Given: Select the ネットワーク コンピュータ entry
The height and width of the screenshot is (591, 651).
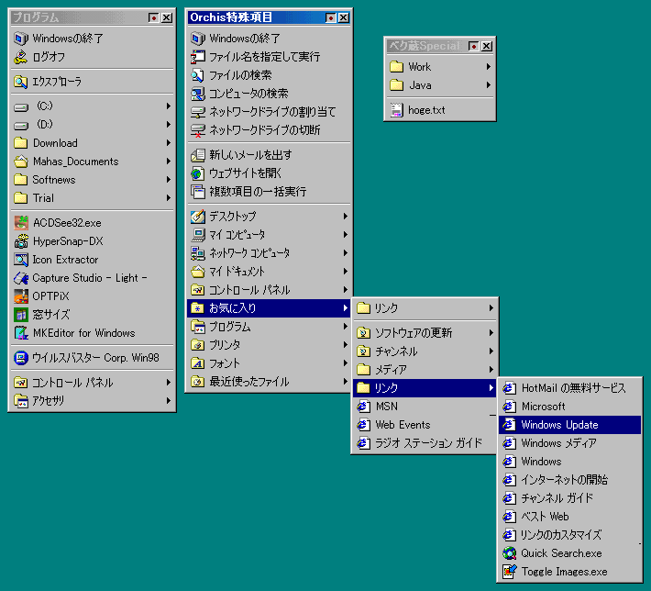Looking at the screenshot, I should [x=269, y=253].
